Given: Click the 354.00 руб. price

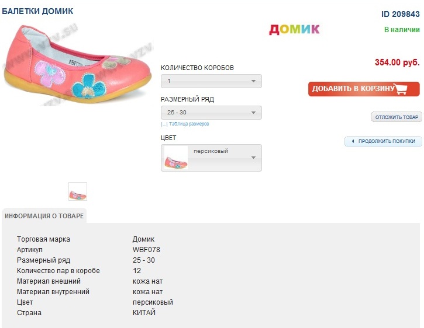Looking at the screenshot, I should pos(397,62).
